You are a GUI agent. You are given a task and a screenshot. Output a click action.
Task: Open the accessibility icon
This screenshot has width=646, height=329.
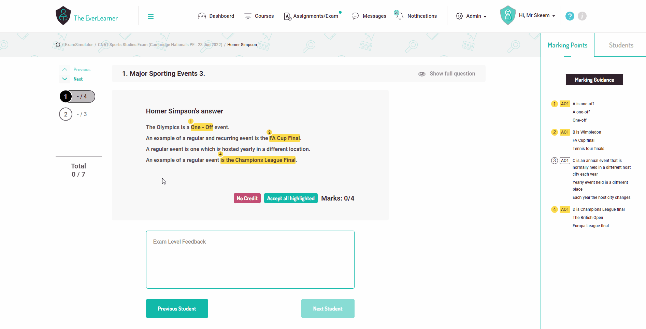pyautogui.click(x=582, y=16)
